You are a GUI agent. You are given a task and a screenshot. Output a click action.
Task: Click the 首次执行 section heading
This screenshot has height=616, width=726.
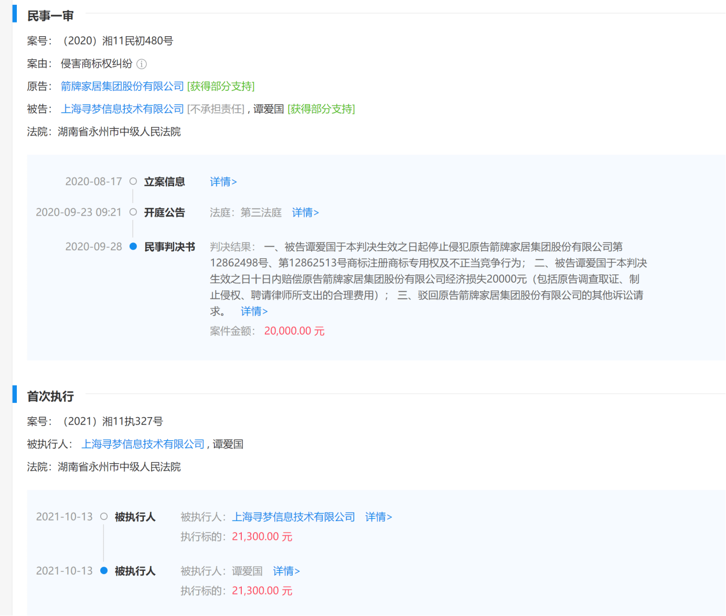[50, 397]
